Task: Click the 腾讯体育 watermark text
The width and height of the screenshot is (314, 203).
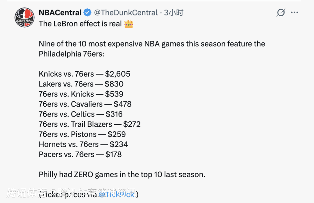Action: (x=26, y=193)
